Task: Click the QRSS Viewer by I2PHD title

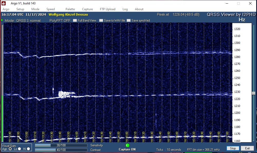Action: (x=231, y=15)
